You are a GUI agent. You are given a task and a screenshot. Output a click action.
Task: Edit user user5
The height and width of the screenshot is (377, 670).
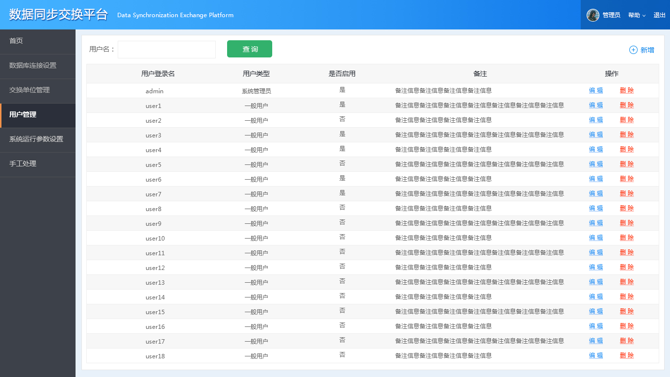click(x=596, y=164)
